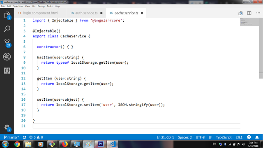Viewport: 263px width, 148px height.
Task: Click the 'setItem(user:object)' method declaration
Action: point(58,99)
